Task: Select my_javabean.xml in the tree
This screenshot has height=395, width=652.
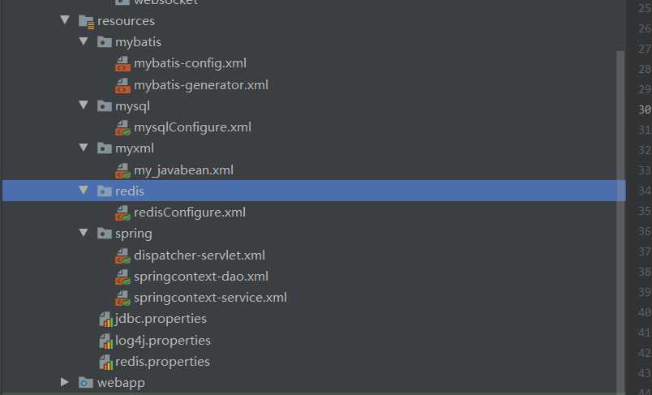Action: tap(183, 170)
